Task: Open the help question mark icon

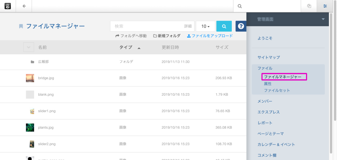Action: 241,26
